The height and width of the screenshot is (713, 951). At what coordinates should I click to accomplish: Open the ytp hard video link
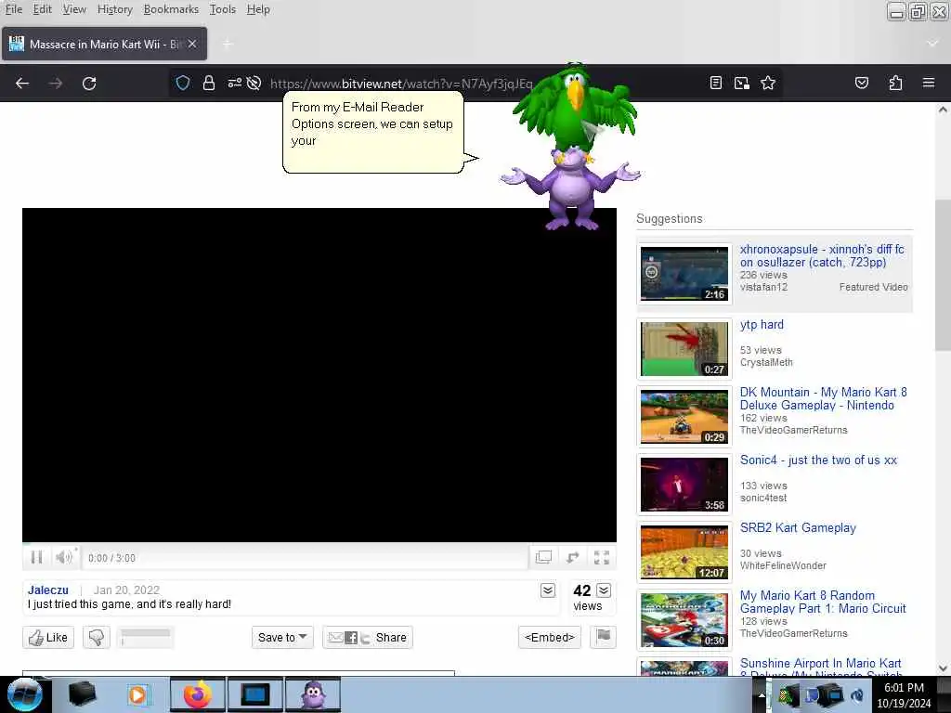(762, 324)
